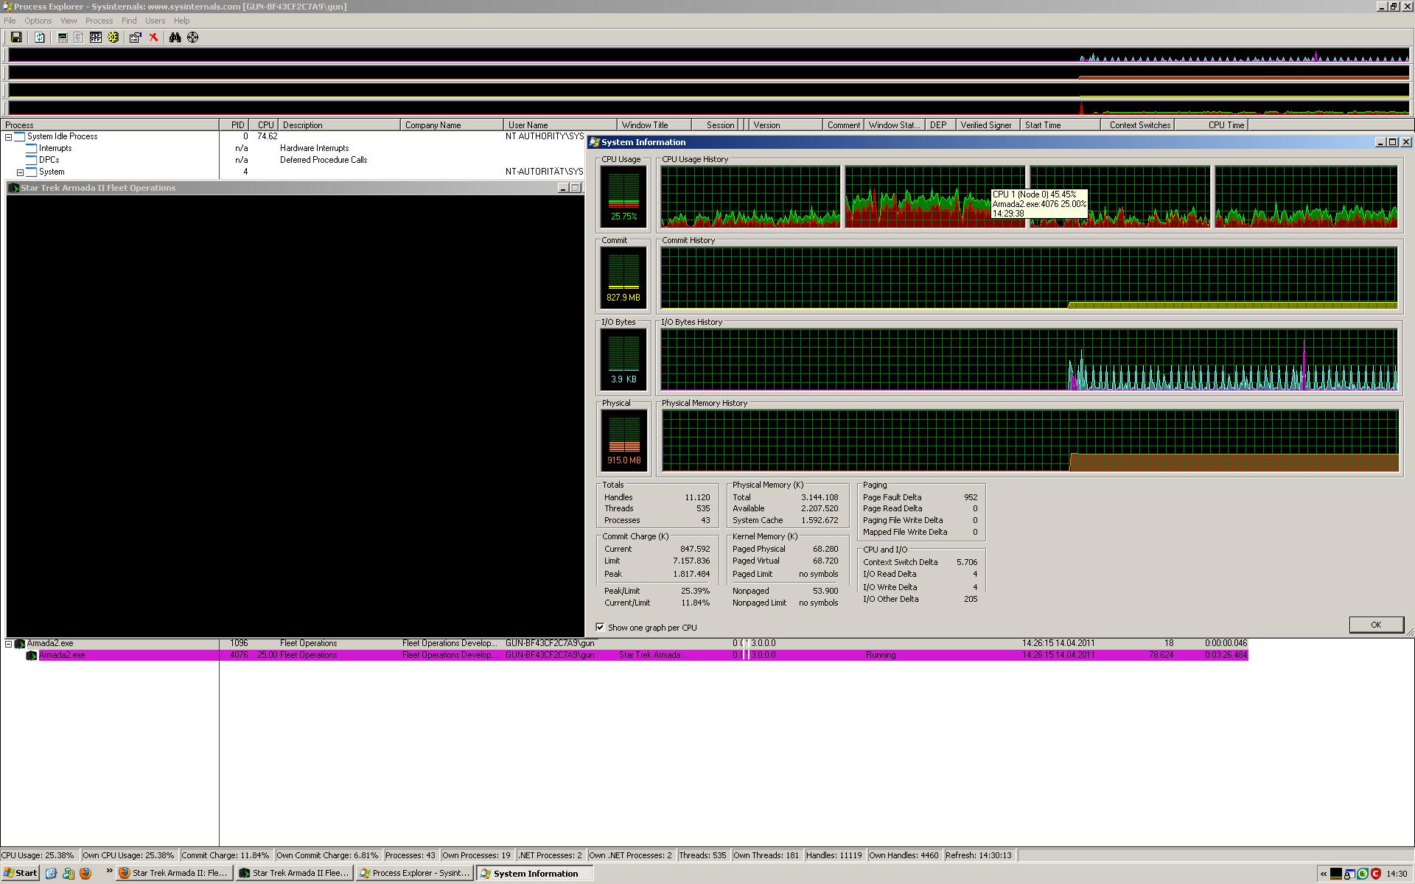Switch to Process Explorer taskbar button
1415x884 pixels.
pyautogui.click(x=414, y=873)
